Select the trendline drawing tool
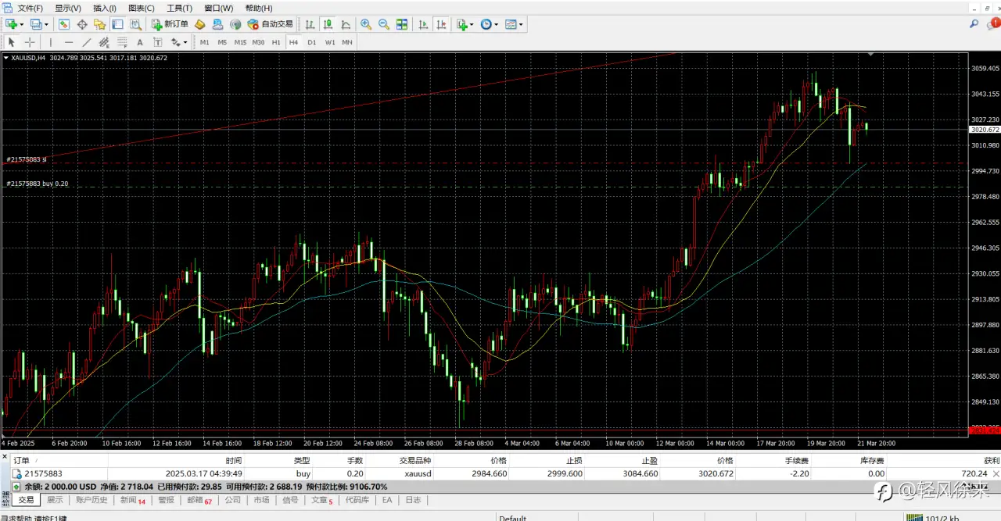 coord(87,42)
